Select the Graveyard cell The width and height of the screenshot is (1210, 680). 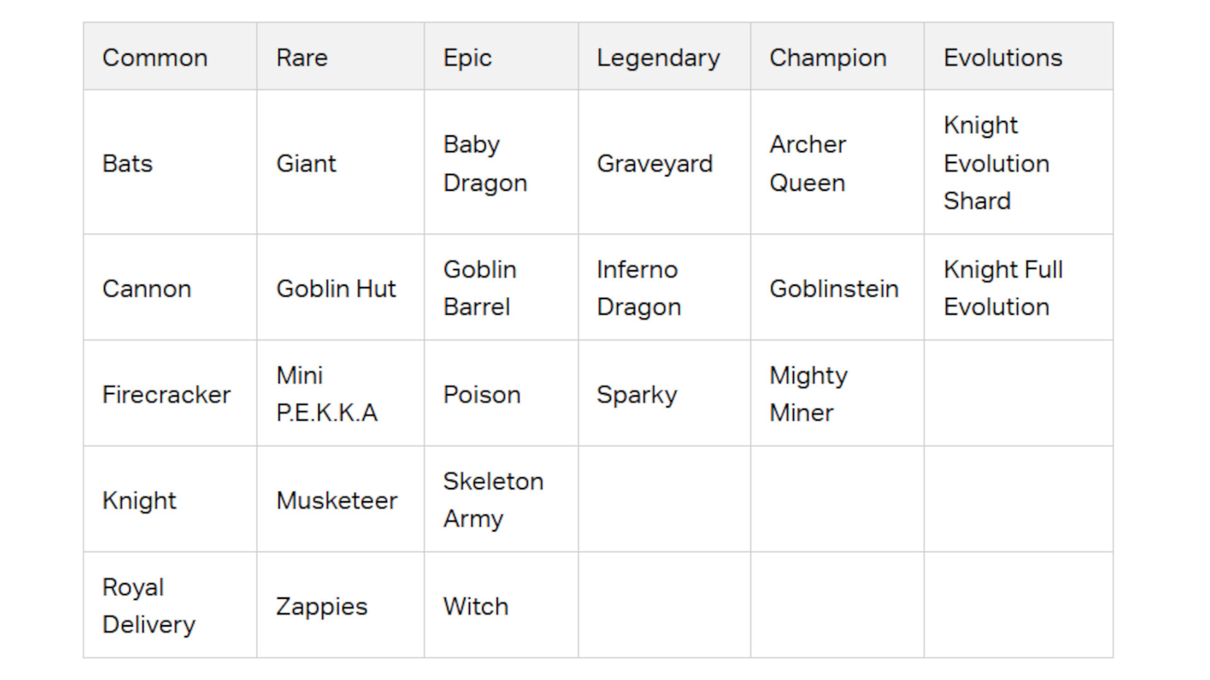[655, 164]
